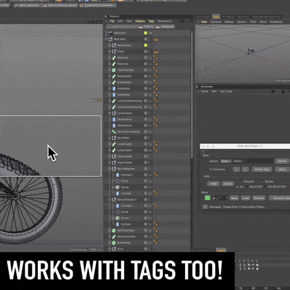Viewport: 290px width, 290px height.
Task: Collapse the BMX Bike hierarchy
Action: (106, 39)
